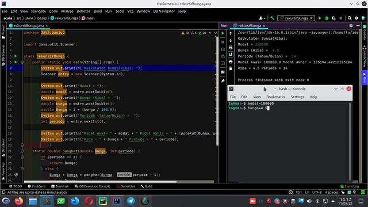This screenshot has width=368, height=207.
Task: Open system volume in tray
Action: pos(309,201)
